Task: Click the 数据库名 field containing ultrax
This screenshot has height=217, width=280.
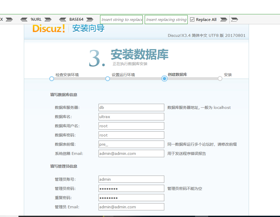Action: pyautogui.click(x=131, y=117)
